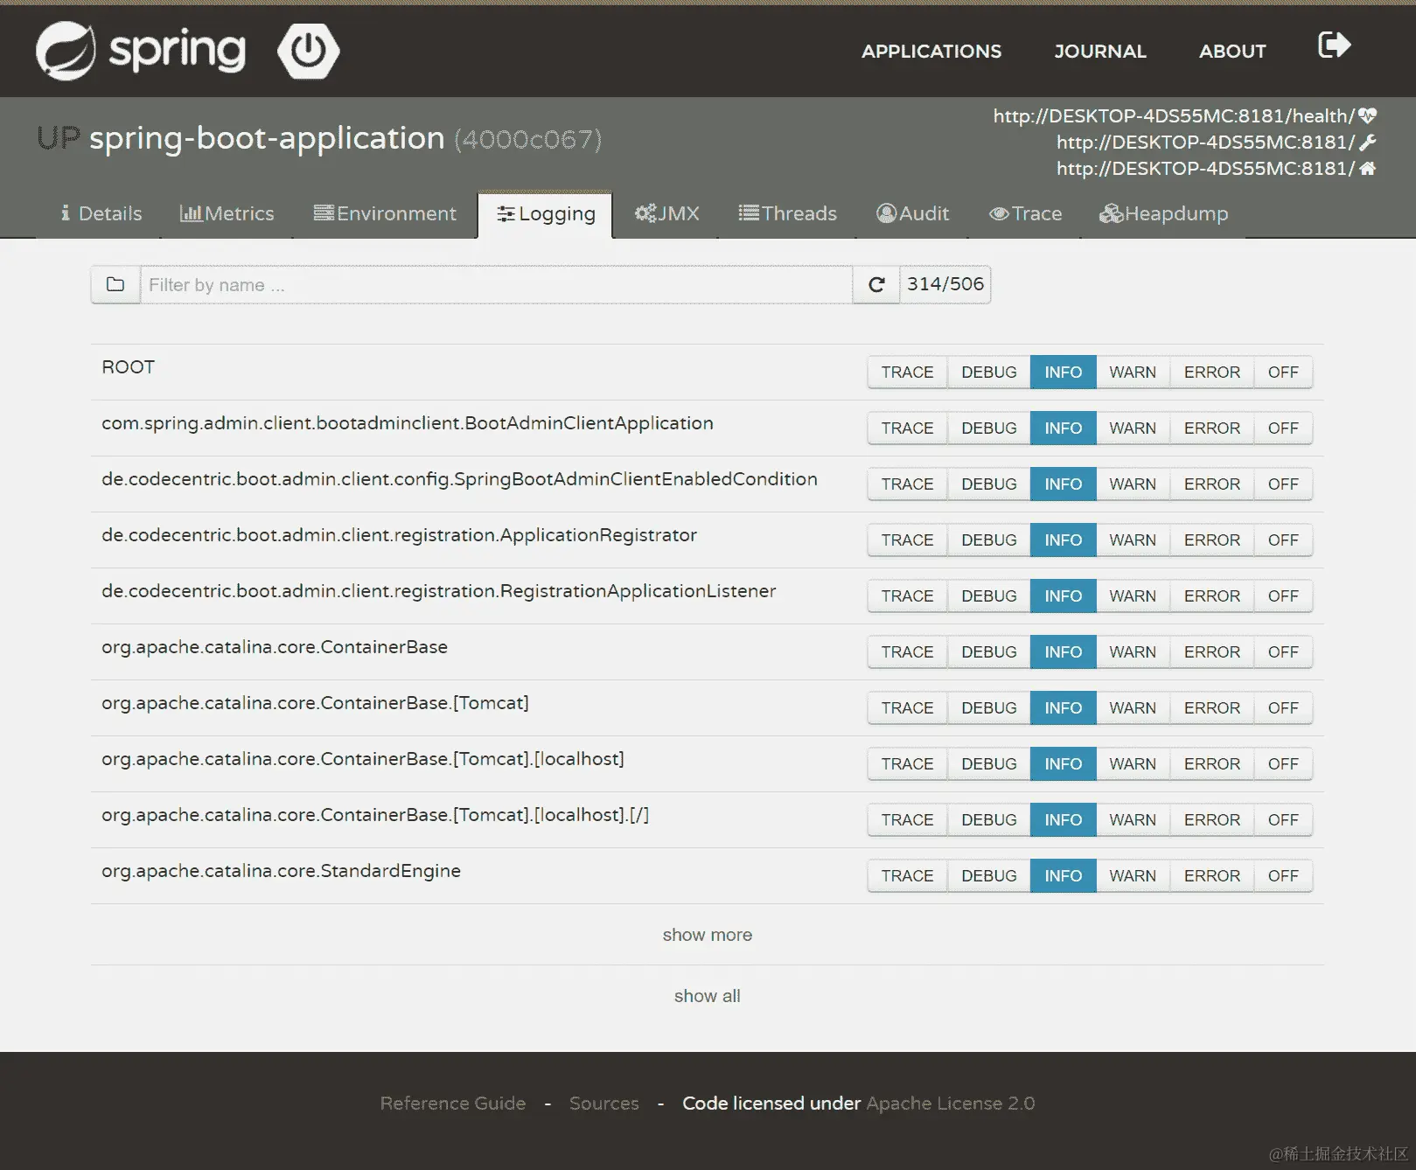
Task: Click the refresh loggers icon
Action: pos(876,284)
